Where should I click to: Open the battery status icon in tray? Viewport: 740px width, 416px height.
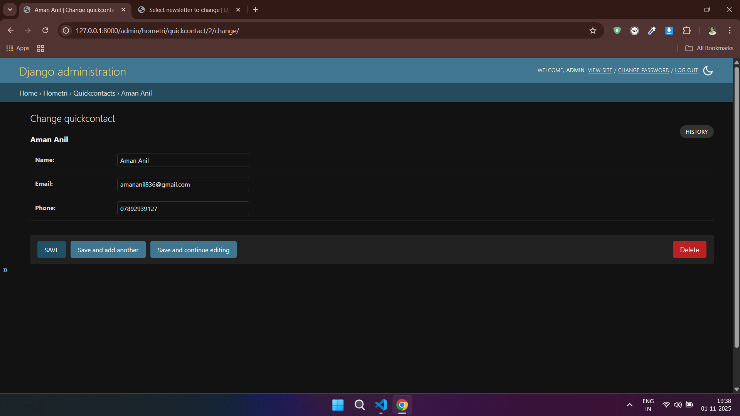[x=689, y=405]
